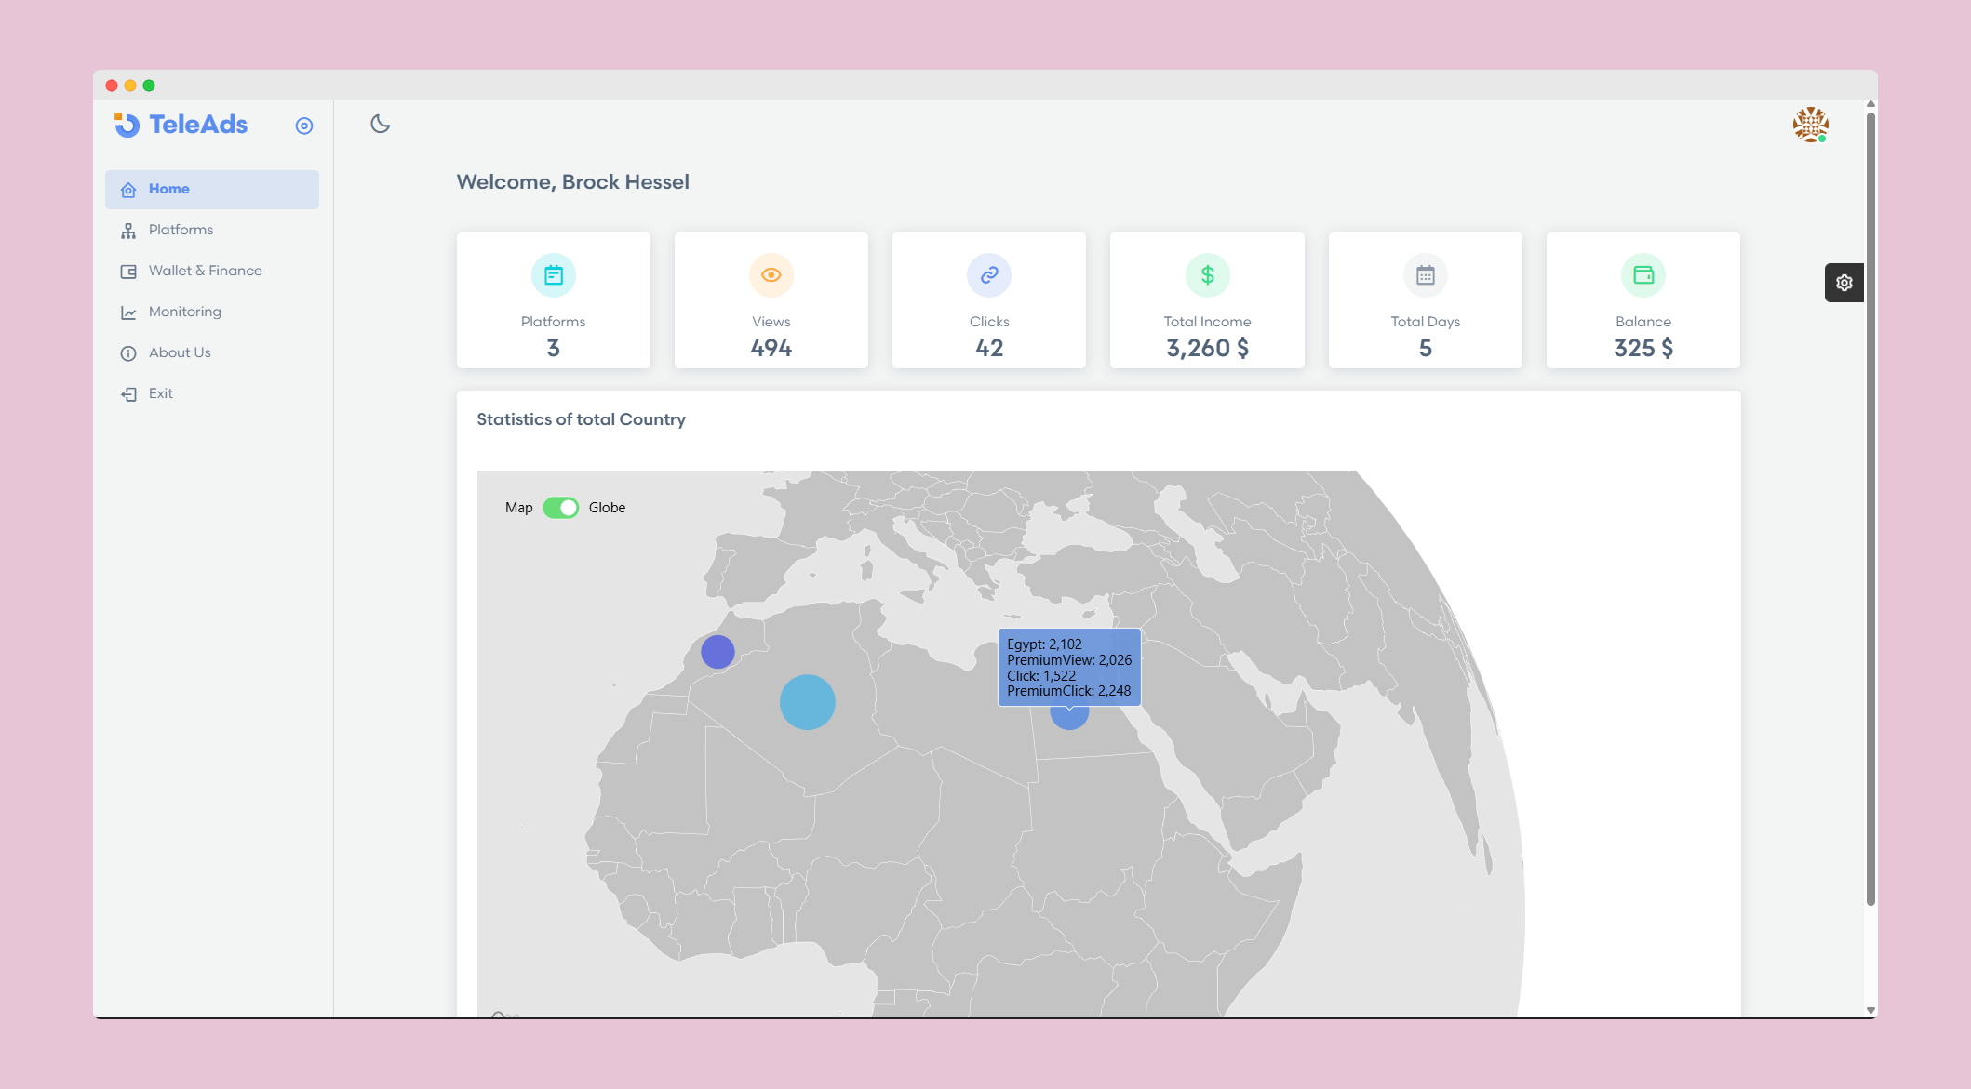
Task: Click the Clicks link icon
Action: click(x=988, y=275)
